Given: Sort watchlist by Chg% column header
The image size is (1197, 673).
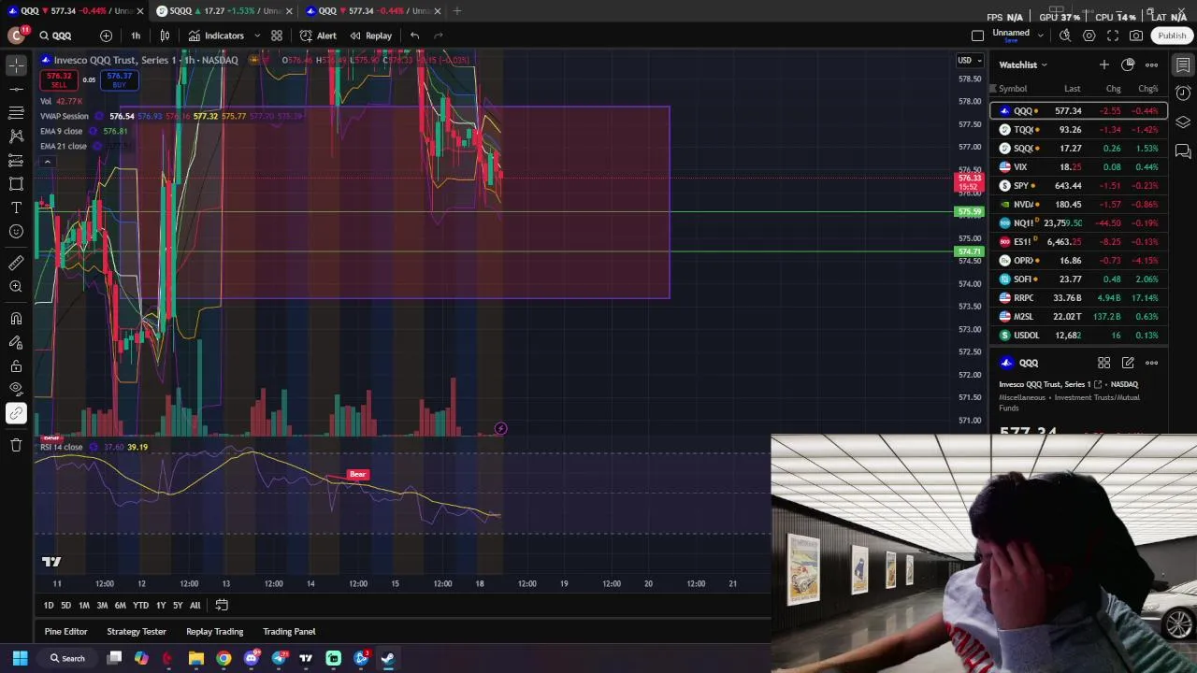Looking at the screenshot, I should [1147, 89].
